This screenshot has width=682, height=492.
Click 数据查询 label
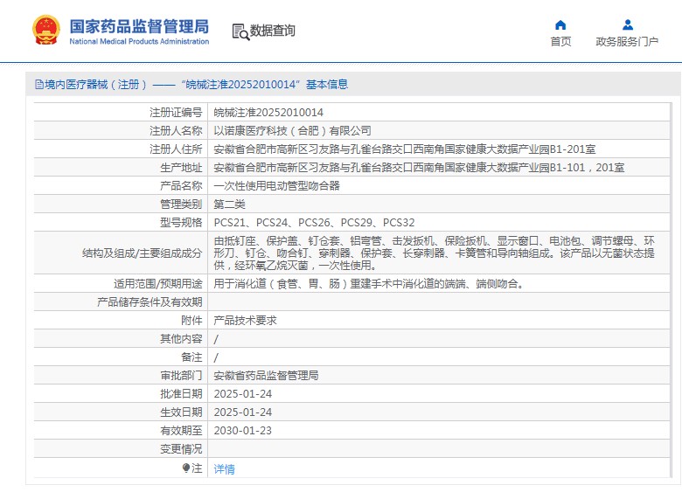pyautogui.click(x=273, y=31)
